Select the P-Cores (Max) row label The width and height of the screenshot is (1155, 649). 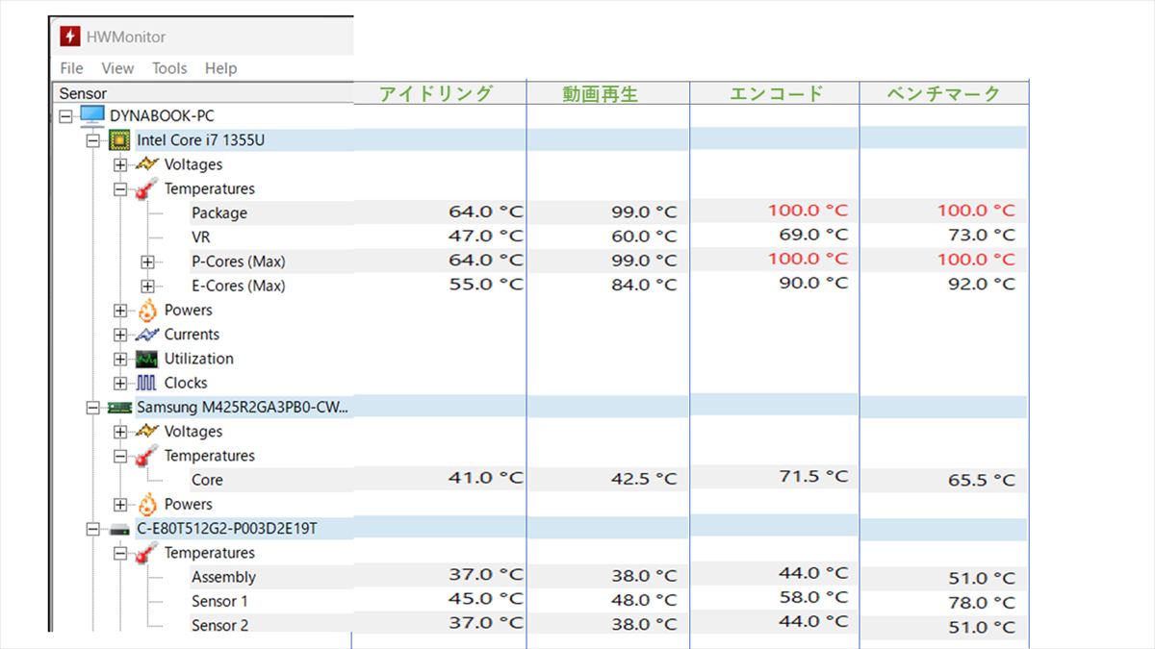point(238,262)
